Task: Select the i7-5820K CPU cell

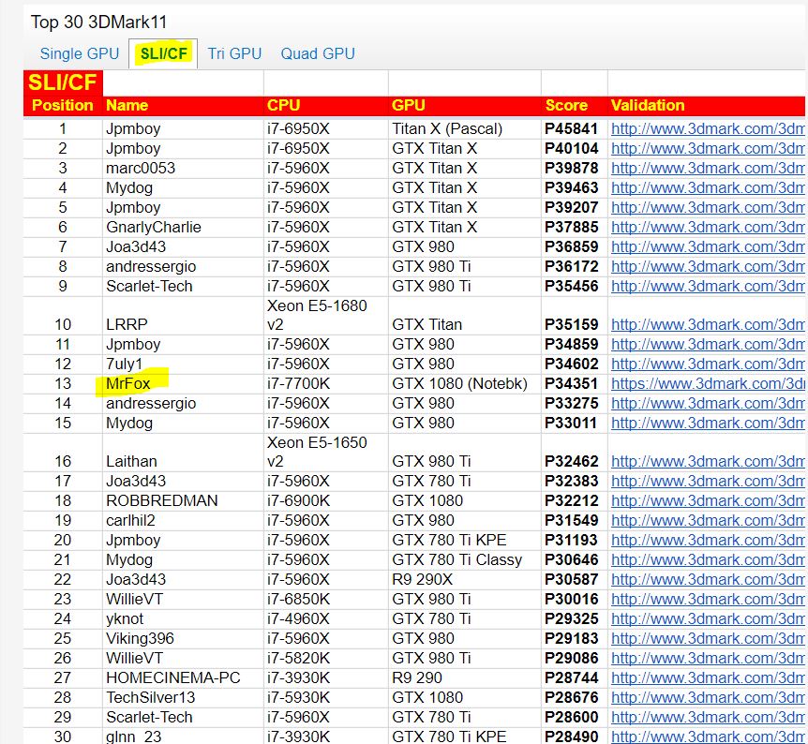Action: 325,658
